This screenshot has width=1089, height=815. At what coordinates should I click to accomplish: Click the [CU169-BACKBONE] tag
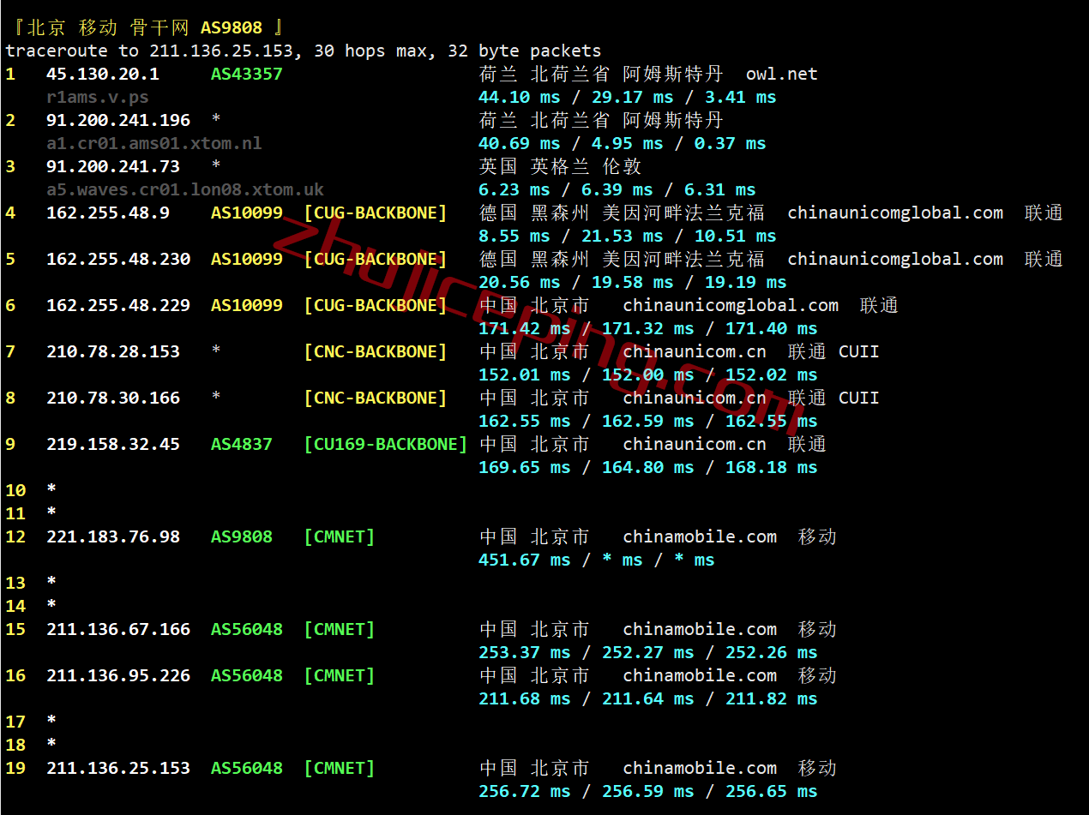pyautogui.click(x=386, y=444)
